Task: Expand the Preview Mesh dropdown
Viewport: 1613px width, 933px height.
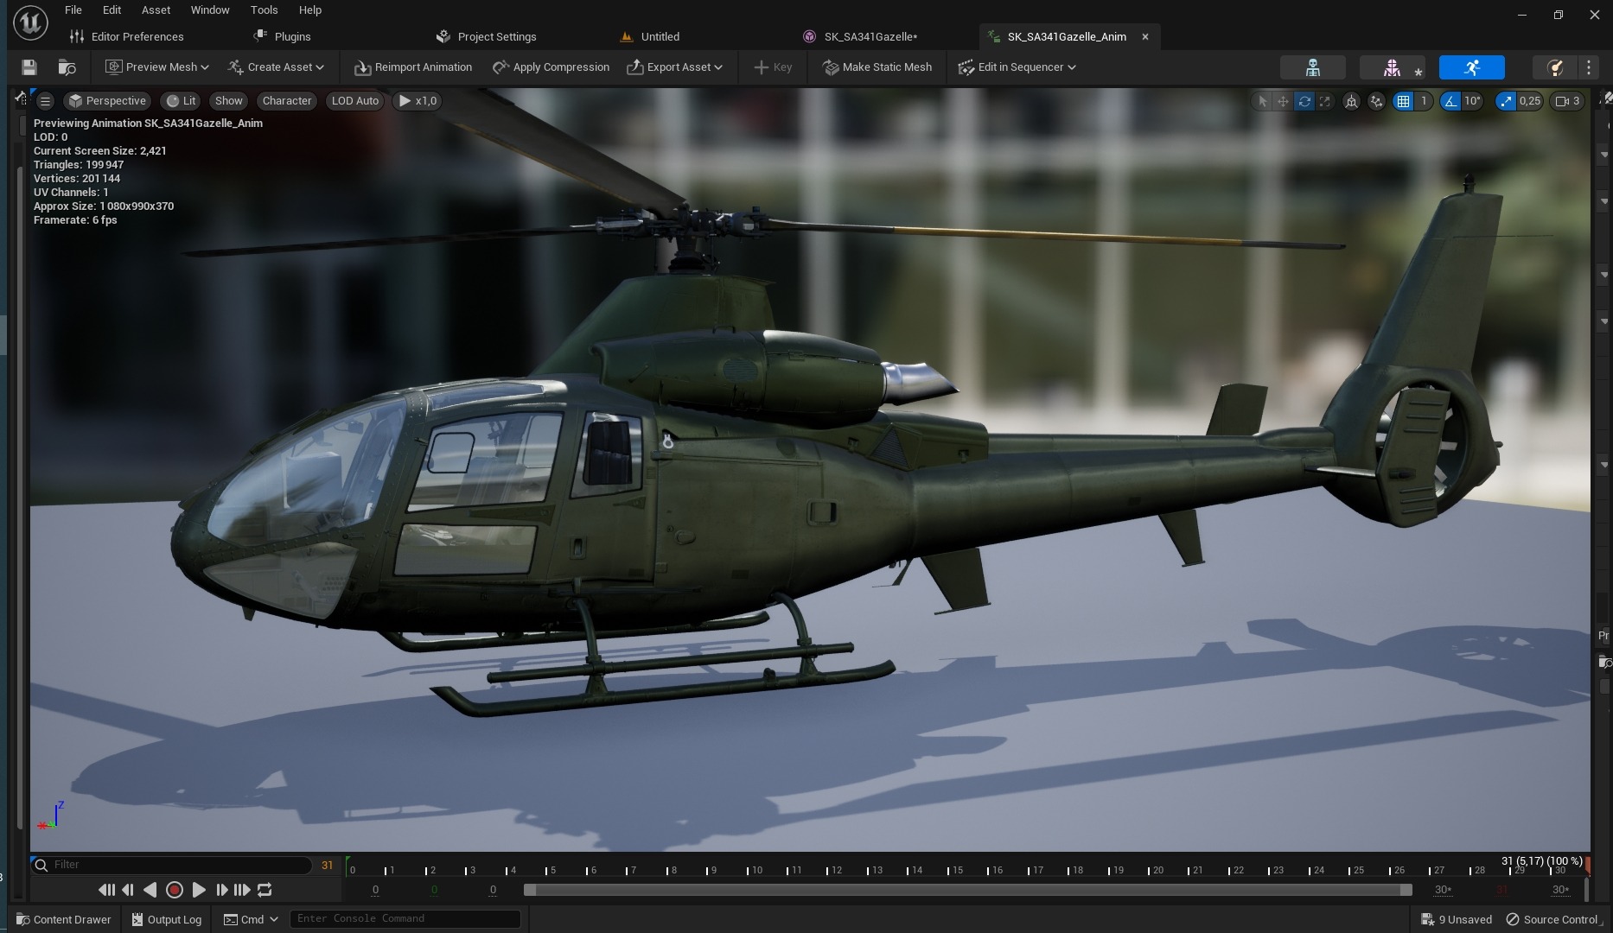Action: point(157,67)
